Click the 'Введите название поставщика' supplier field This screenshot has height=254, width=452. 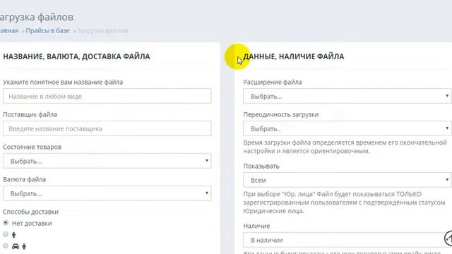[x=107, y=128]
